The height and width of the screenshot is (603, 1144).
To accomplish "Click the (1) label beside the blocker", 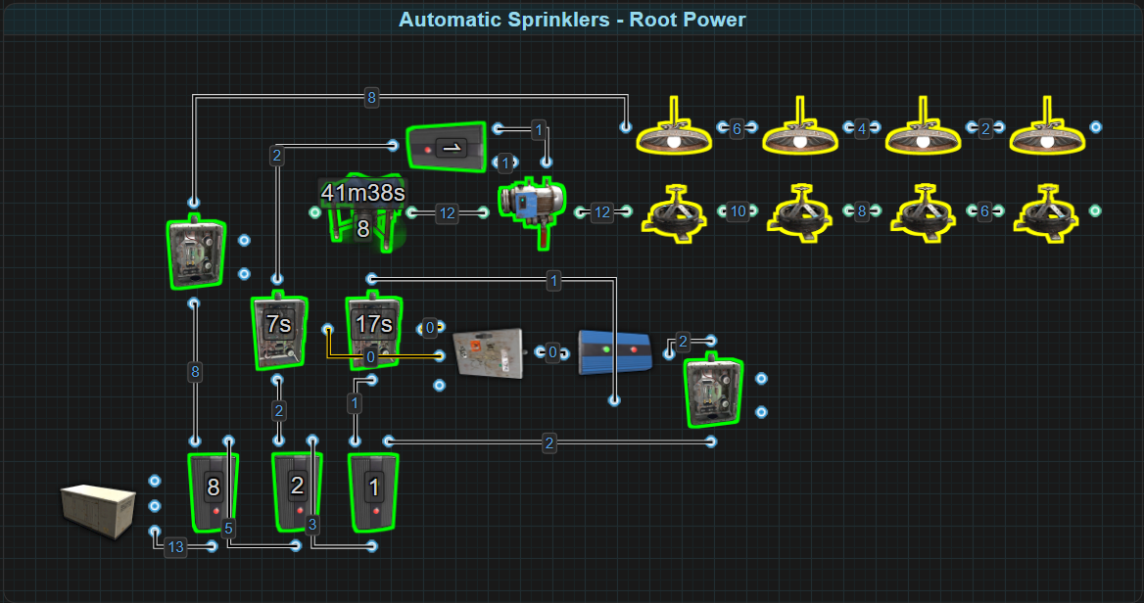I will pyautogui.click(x=505, y=163).
